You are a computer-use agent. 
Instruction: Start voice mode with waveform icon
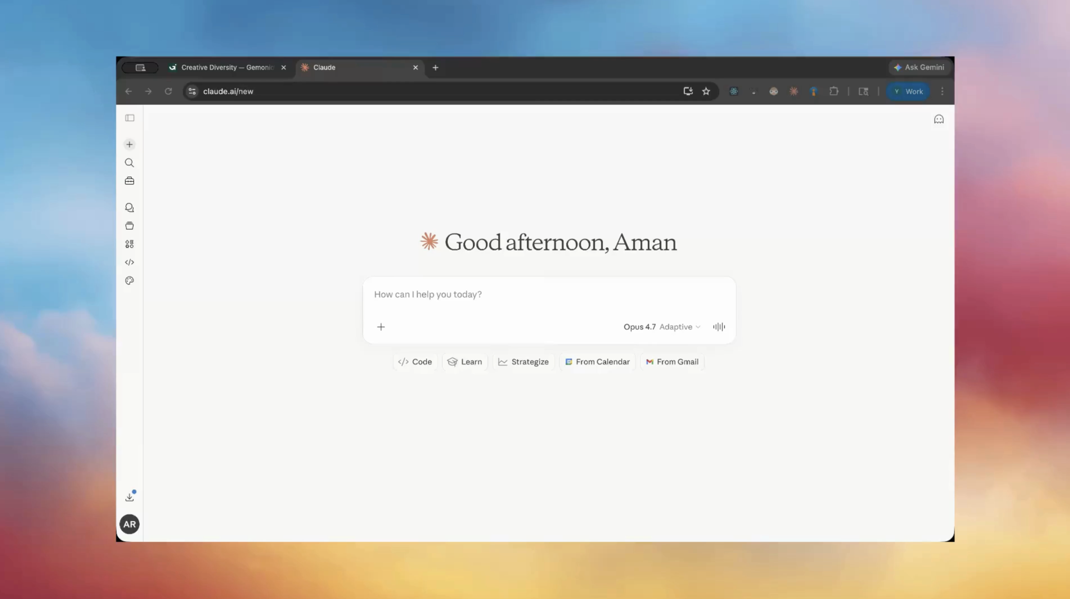click(719, 327)
